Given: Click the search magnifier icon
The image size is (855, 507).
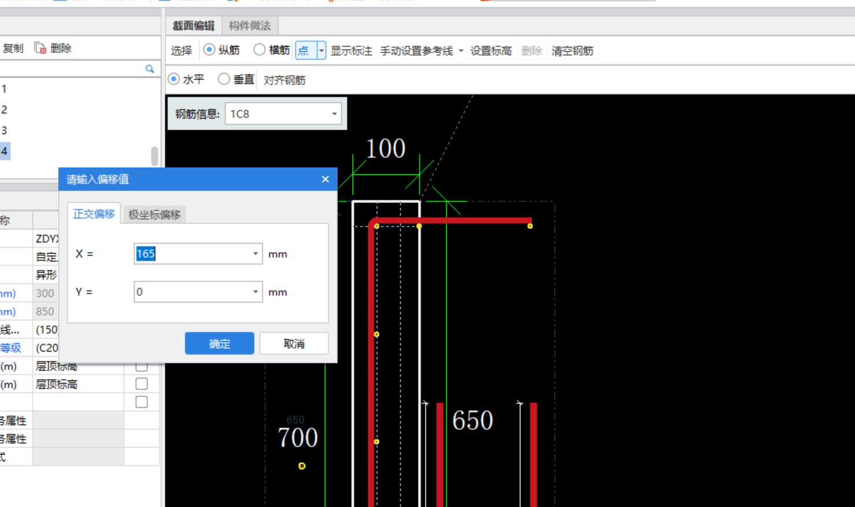Looking at the screenshot, I should (150, 69).
